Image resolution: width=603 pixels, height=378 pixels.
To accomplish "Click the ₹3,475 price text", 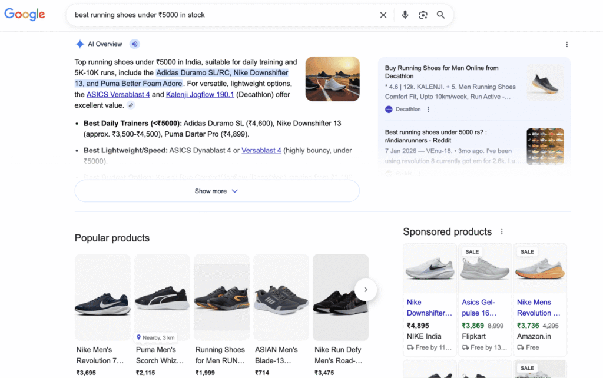I will click(x=324, y=373).
